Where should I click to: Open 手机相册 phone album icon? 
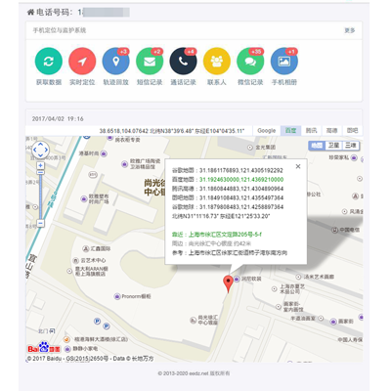pyautogui.click(x=284, y=62)
